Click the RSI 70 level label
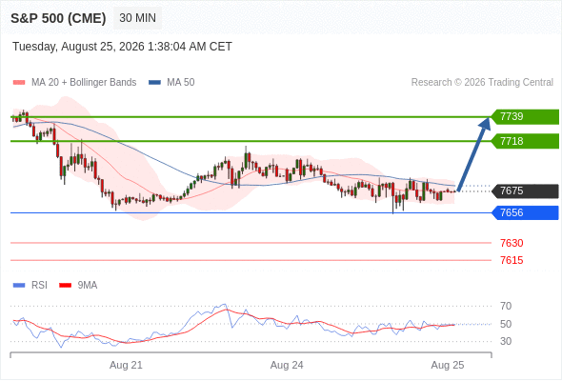 tap(506, 306)
